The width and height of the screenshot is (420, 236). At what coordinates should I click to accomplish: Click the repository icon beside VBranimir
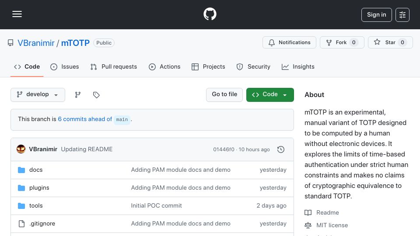pyautogui.click(x=10, y=43)
